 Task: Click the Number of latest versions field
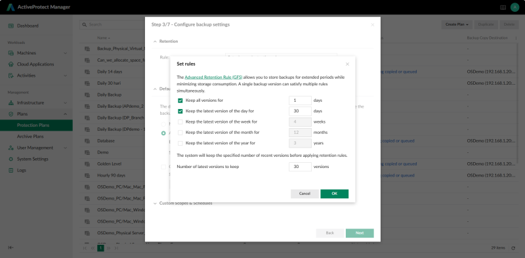tap(300, 167)
